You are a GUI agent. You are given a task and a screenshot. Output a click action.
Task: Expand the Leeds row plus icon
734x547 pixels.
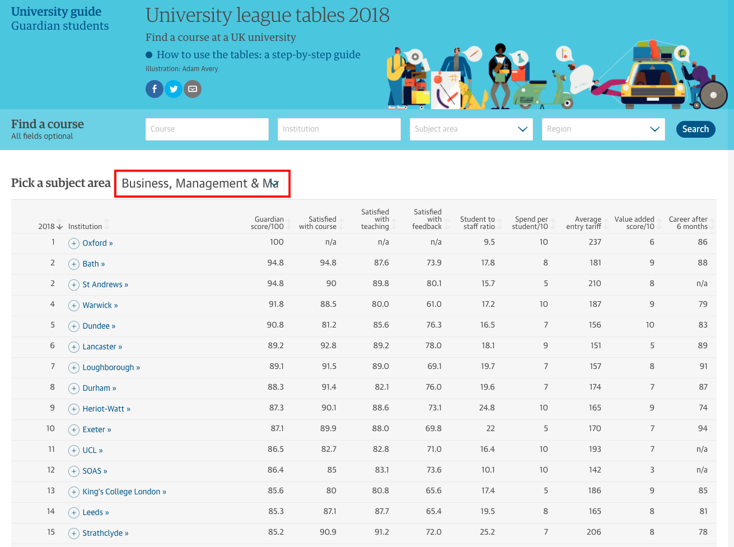(74, 513)
